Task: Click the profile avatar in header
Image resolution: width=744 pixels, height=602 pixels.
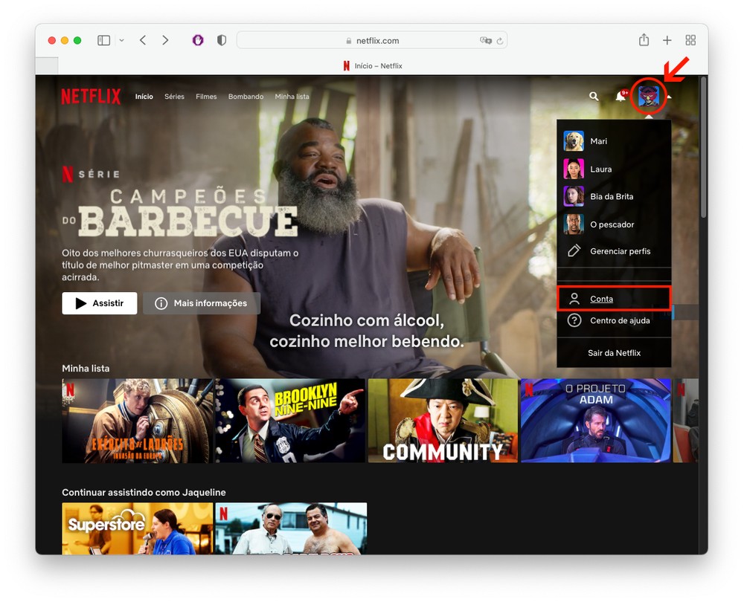Action: pos(649,97)
